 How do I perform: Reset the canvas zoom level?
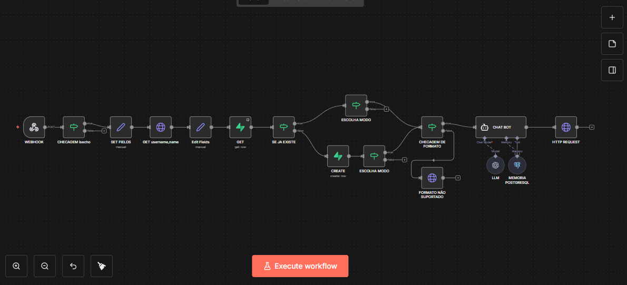pyautogui.click(x=73, y=266)
